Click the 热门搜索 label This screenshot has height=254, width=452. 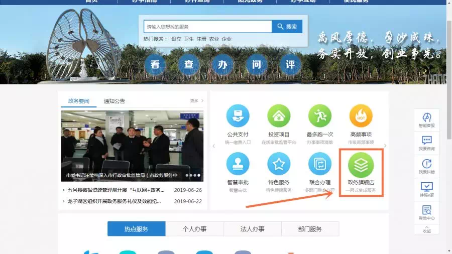155,39
